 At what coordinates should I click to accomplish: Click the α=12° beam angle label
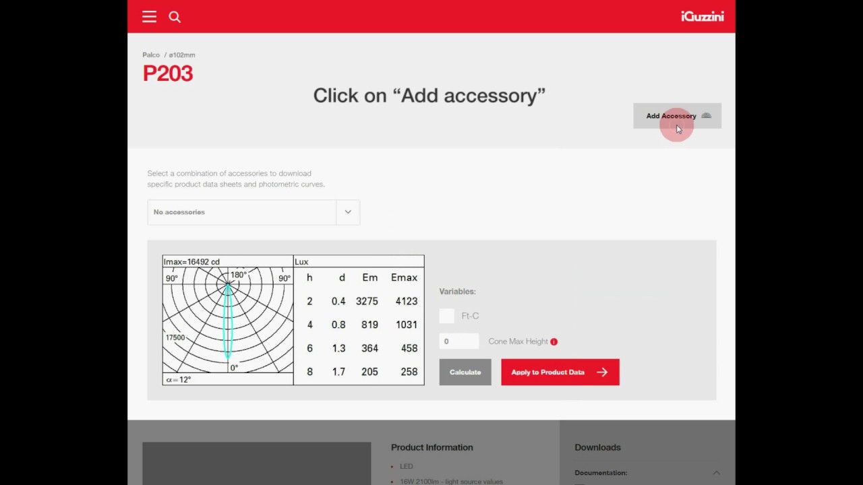click(177, 380)
